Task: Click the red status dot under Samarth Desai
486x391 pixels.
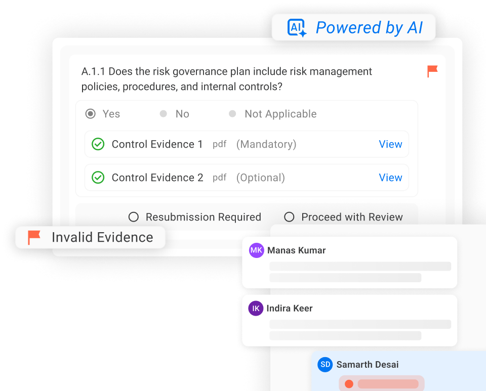Action: point(349,384)
